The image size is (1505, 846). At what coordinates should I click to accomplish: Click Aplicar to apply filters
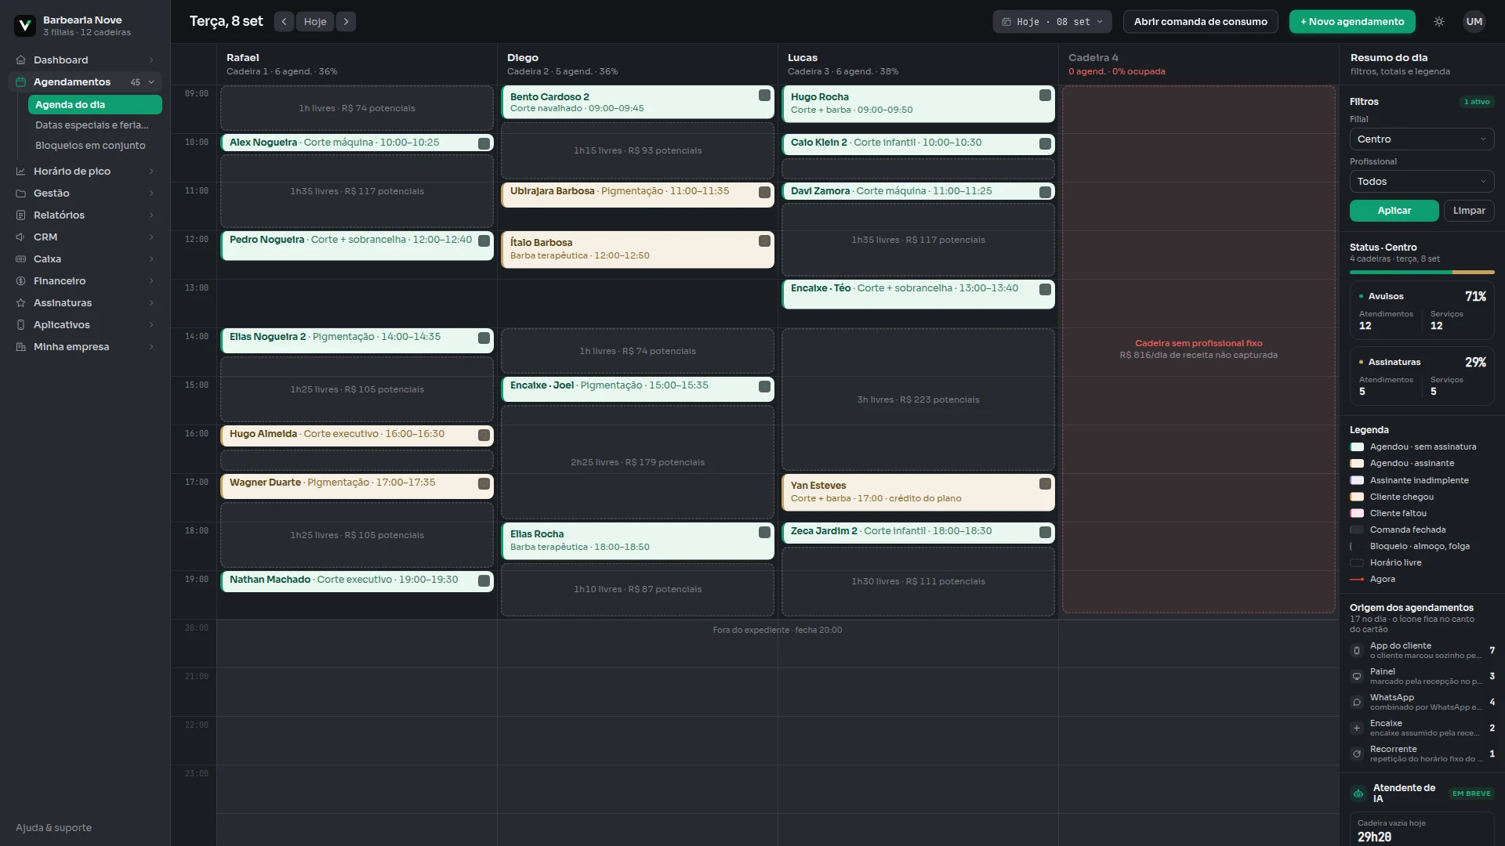1394,211
